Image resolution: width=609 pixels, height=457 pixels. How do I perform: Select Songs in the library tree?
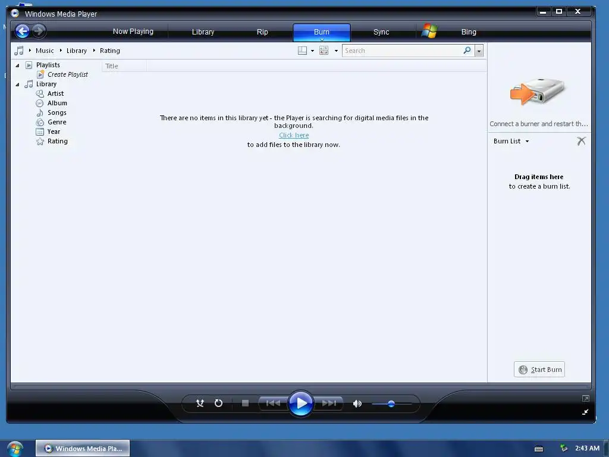click(x=56, y=112)
